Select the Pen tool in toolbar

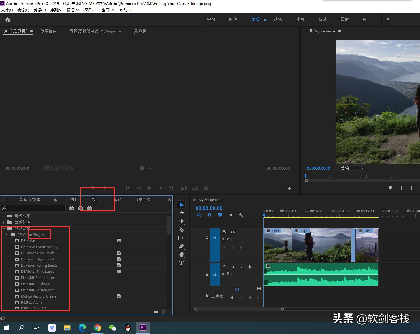181,246
